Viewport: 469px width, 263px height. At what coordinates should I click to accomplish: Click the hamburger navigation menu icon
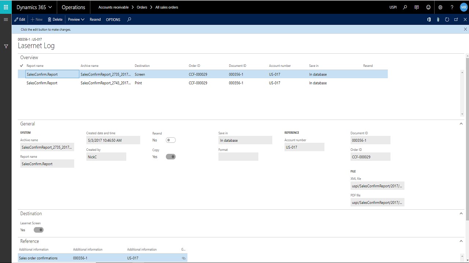tap(6, 19)
